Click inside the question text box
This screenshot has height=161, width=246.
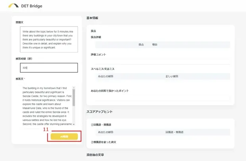pos(49,39)
